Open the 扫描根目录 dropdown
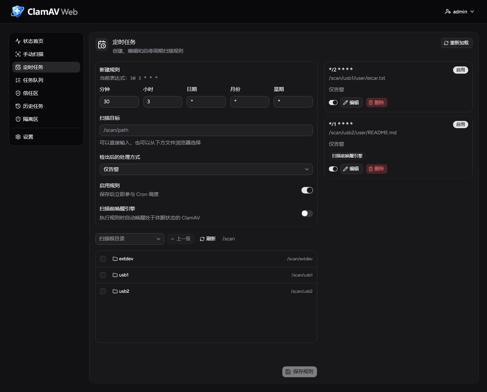Screen dimensions: 487x392 coord(130,239)
